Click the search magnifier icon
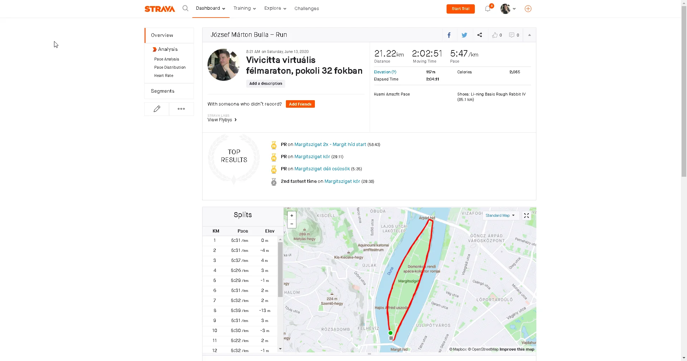 click(x=185, y=8)
